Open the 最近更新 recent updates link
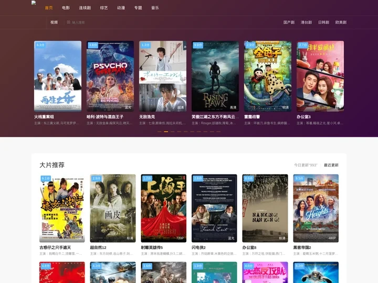The height and width of the screenshot is (283, 378). pos(331,165)
